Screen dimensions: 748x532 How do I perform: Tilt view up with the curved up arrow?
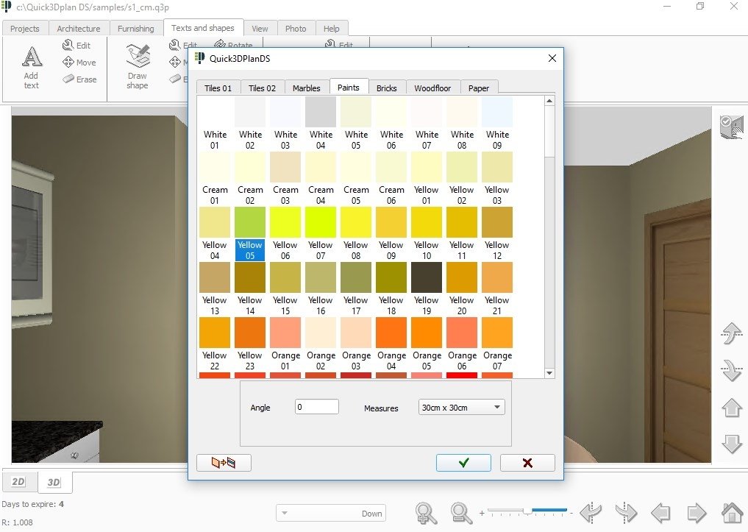tap(731, 333)
